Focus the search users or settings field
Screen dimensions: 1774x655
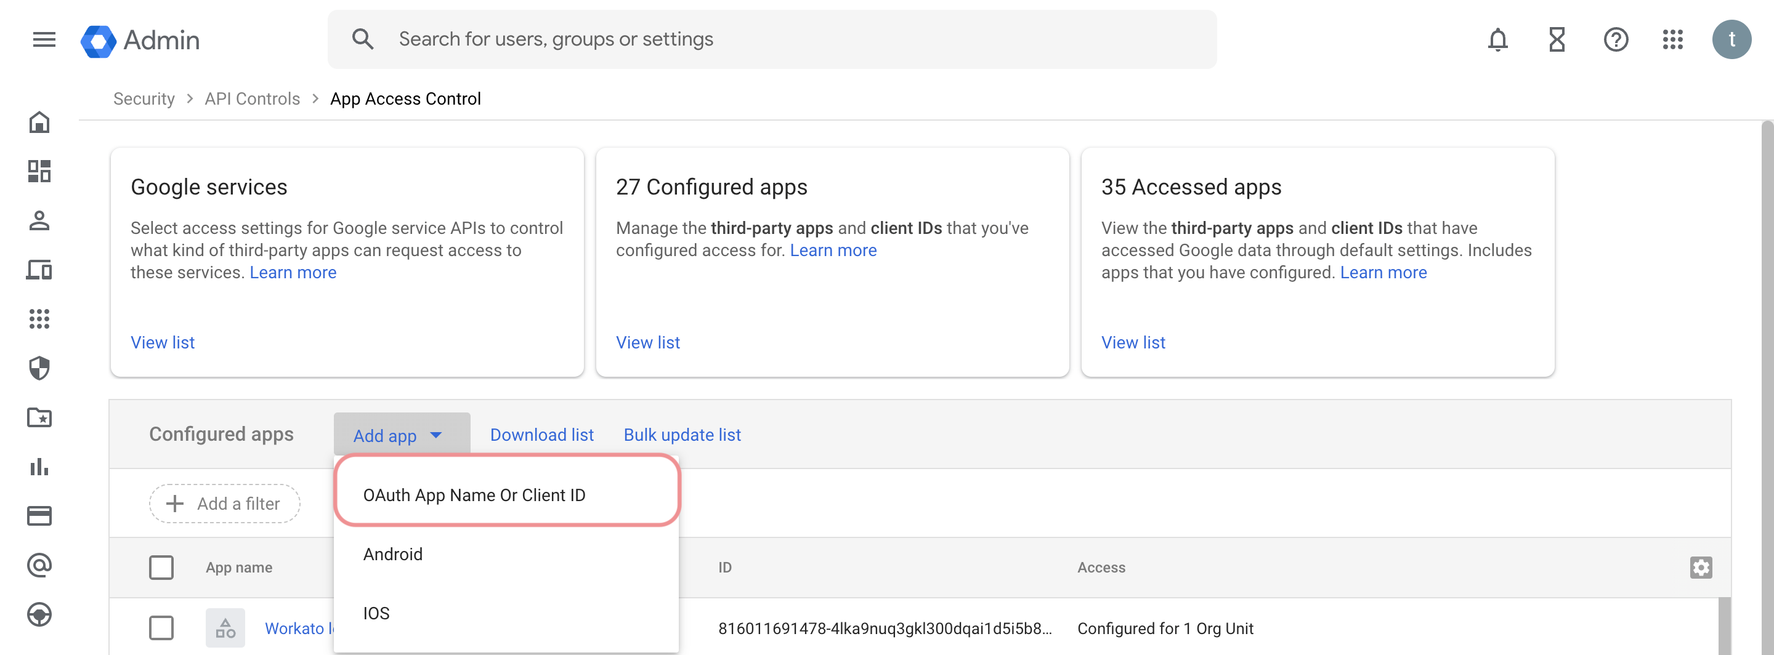771,40
